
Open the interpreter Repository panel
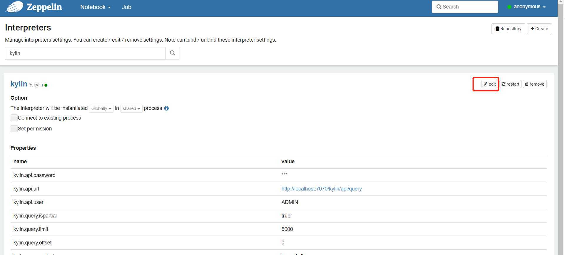click(508, 29)
